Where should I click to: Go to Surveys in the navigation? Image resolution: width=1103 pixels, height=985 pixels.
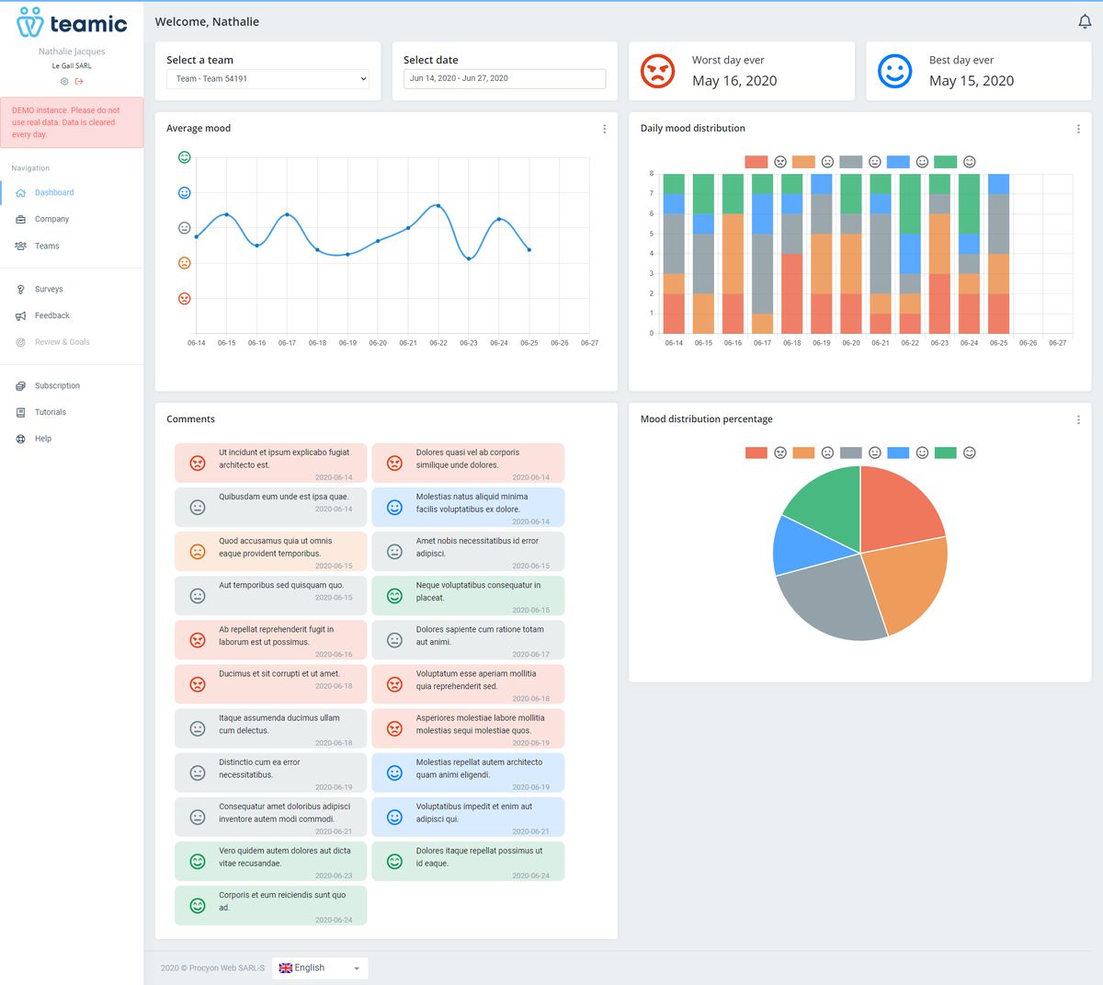(x=49, y=289)
